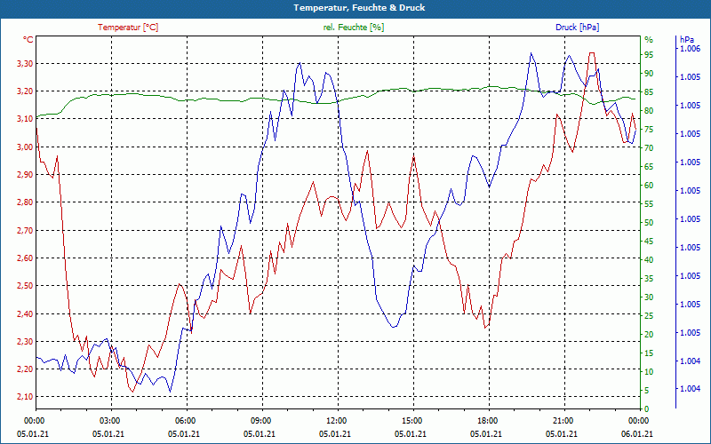The width and height of the screenshot is (711, 444).
Task: Click the 06.01.21 date label
Action: click(638, 433)
